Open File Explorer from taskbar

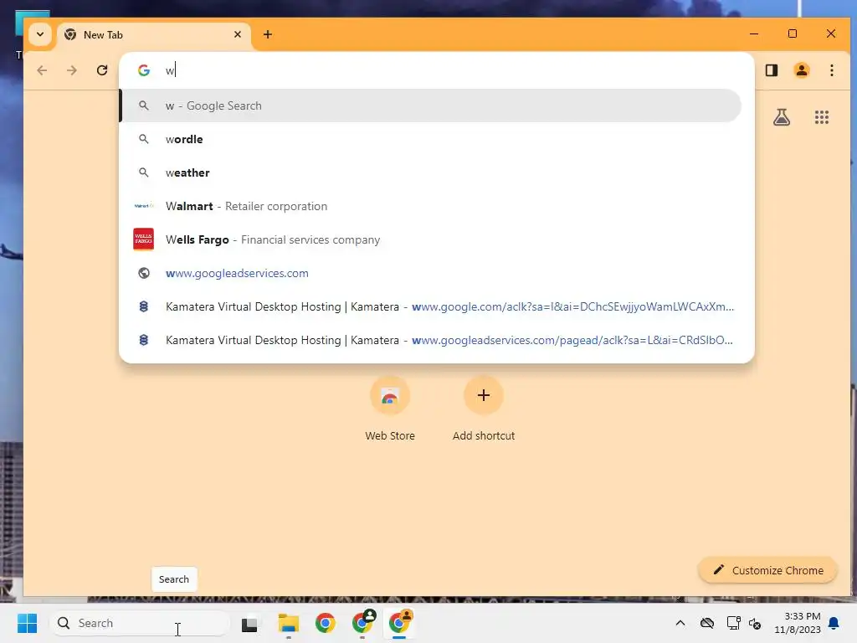coord(288,623)
